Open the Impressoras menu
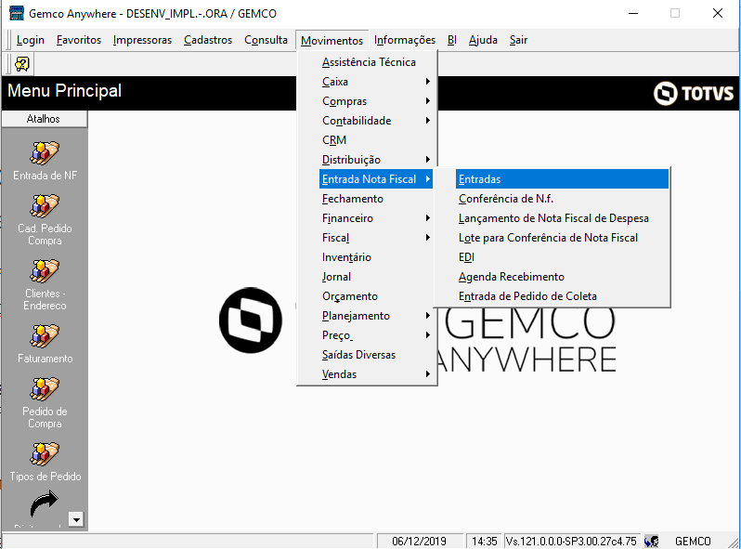This screenshot has width=741, height=549. pos(142,40)
